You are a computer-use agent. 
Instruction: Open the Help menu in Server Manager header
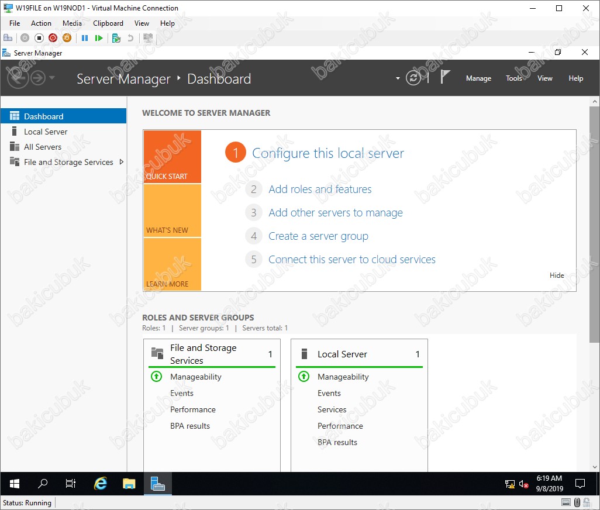pyautogui.click(x=575, y=78)
